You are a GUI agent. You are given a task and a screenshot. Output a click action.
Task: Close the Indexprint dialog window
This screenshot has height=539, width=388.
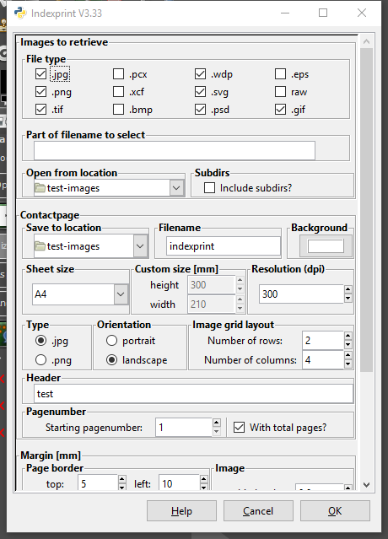362,13
